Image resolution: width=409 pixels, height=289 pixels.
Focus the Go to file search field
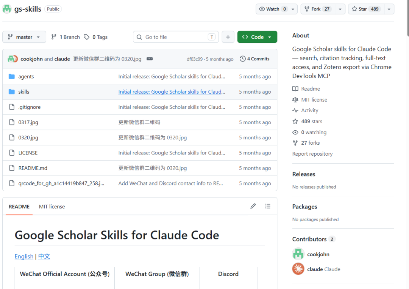176,37
